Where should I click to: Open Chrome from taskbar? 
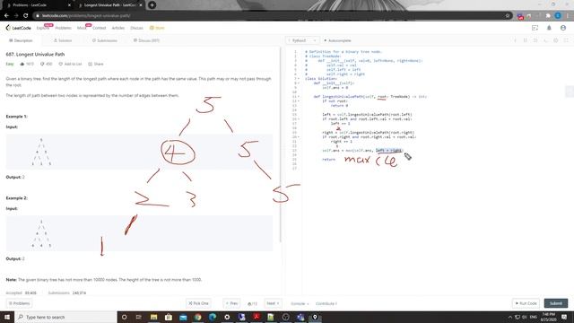click(x=197, y=317)
